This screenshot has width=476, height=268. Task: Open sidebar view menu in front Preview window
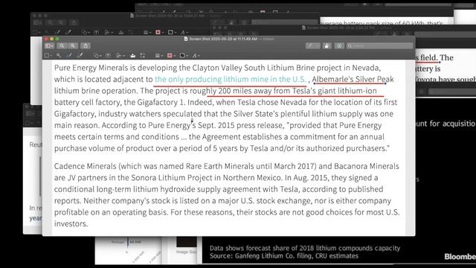coord(50,45)
